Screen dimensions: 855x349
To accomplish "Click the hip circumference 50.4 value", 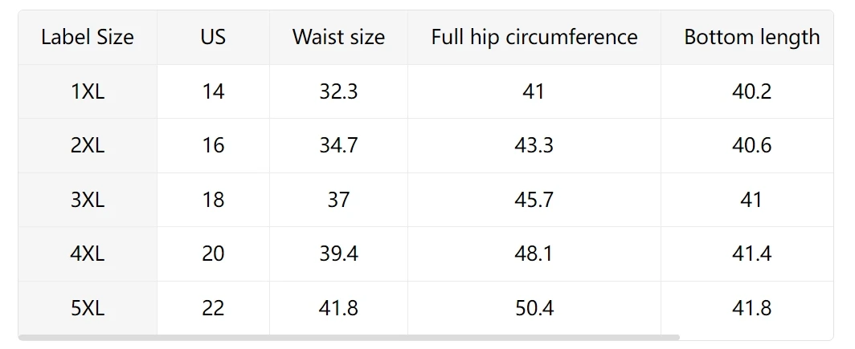I will pos(534,308).
